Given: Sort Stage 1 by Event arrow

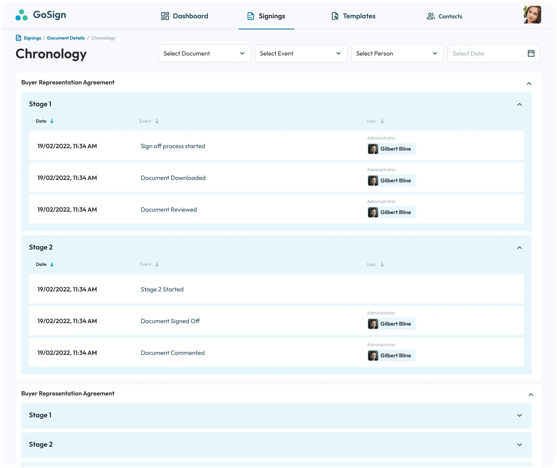Looking at the screenshot, I should [157, 121].
